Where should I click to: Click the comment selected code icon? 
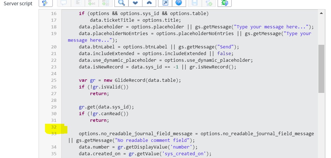pyautogui.click(x=64, y=3)
